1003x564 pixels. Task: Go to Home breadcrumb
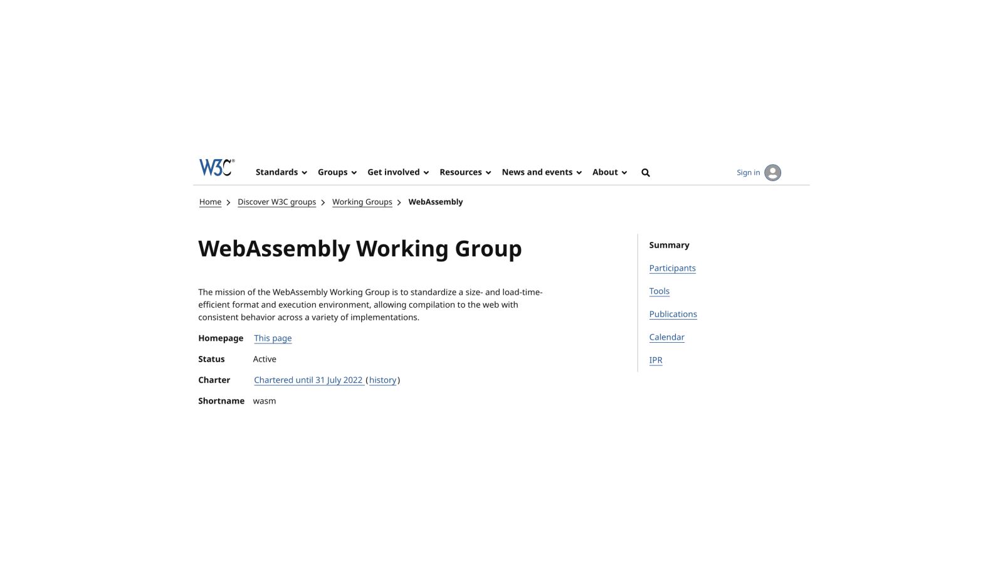click(210, 202)
